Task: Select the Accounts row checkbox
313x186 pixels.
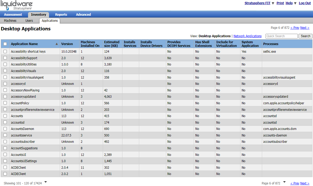Action: pyautogui.click(x=5, y=116)
